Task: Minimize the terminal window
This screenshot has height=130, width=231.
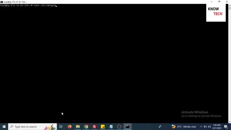Action: [x=212, y=2]
